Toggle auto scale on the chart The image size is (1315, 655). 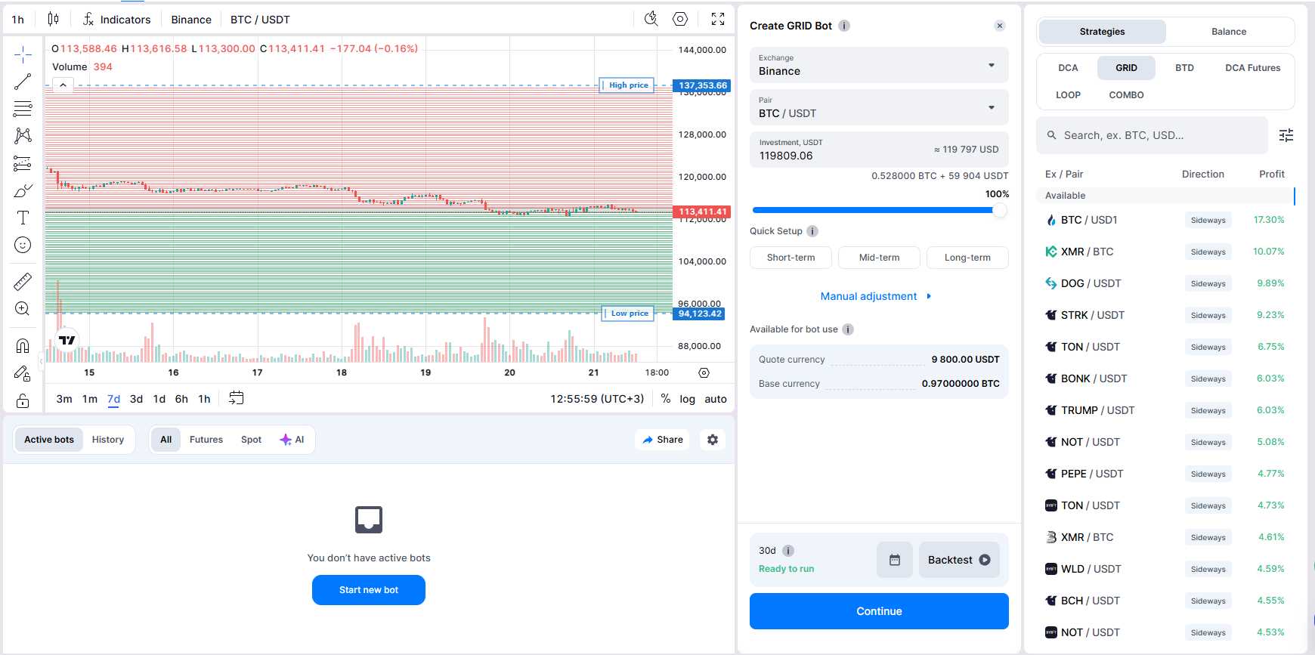716,399
